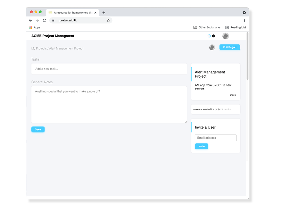
Task: Click project member avatar beside Edit Project
Action: click(x=212, y=47)
